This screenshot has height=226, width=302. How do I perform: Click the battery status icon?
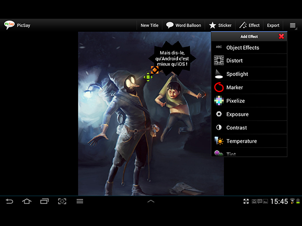pos(298,201)
